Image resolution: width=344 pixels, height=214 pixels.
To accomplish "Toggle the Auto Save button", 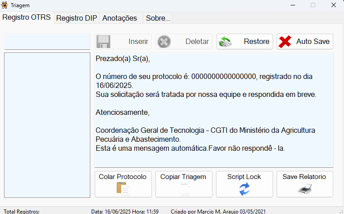I will tap(305, 41).
